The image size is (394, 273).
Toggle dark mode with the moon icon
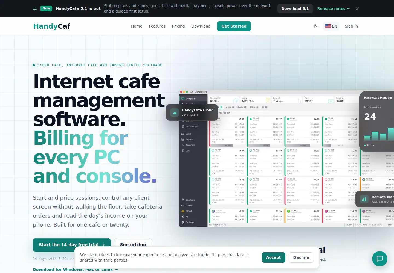(316, 26)
